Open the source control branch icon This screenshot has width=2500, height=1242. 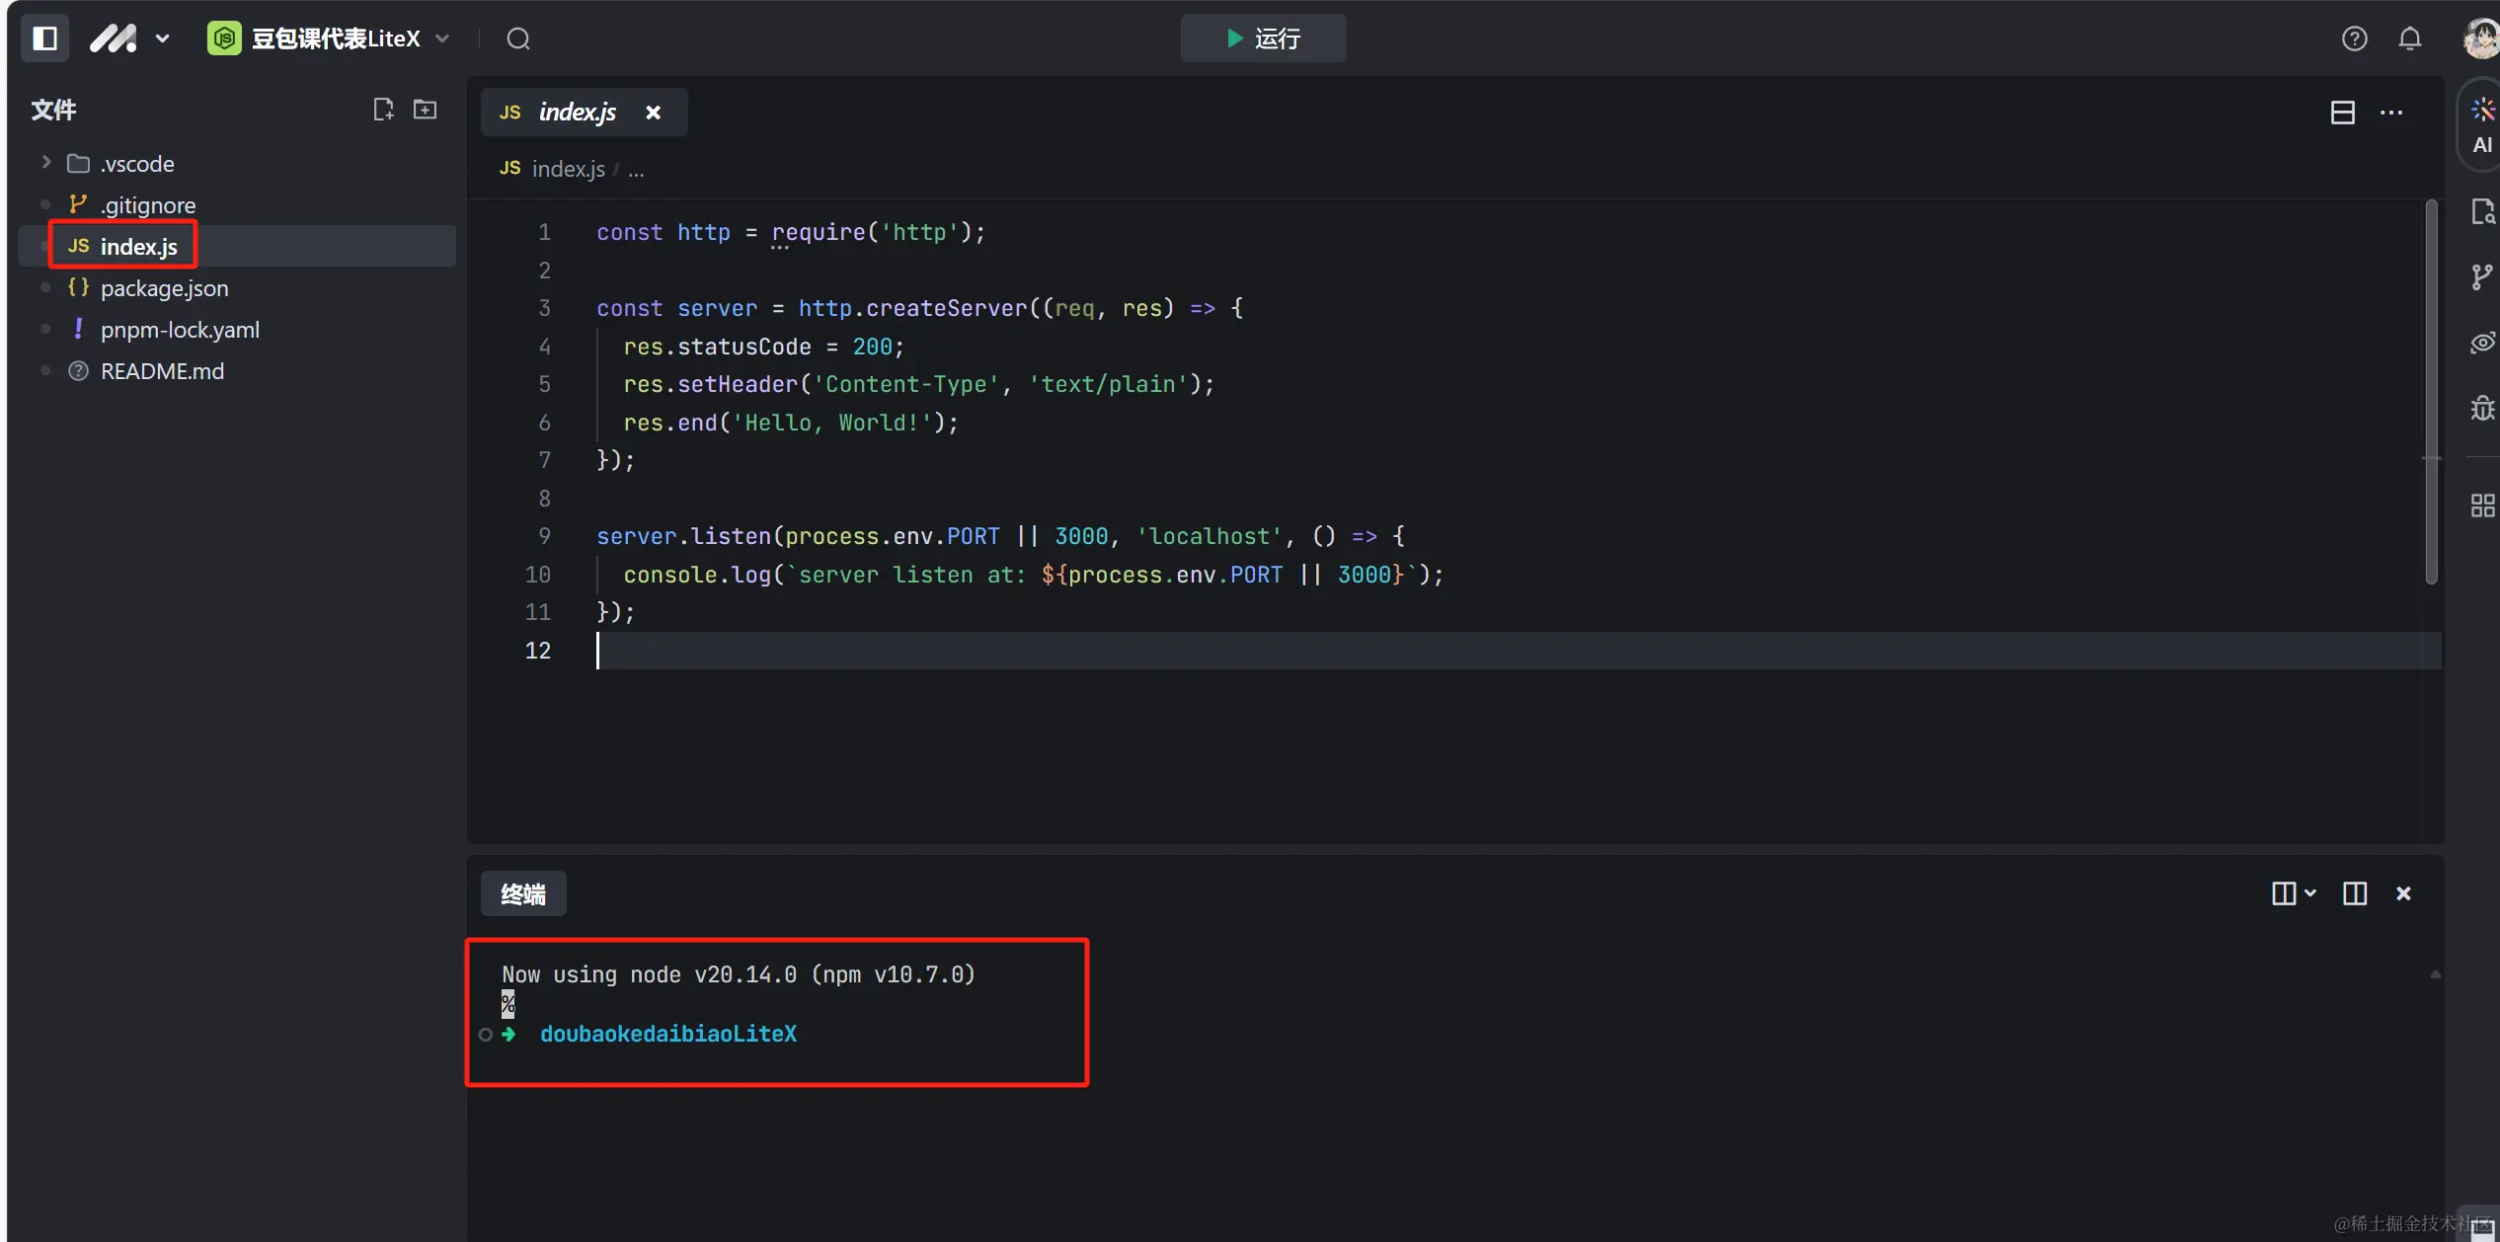tap(2481, 277)
